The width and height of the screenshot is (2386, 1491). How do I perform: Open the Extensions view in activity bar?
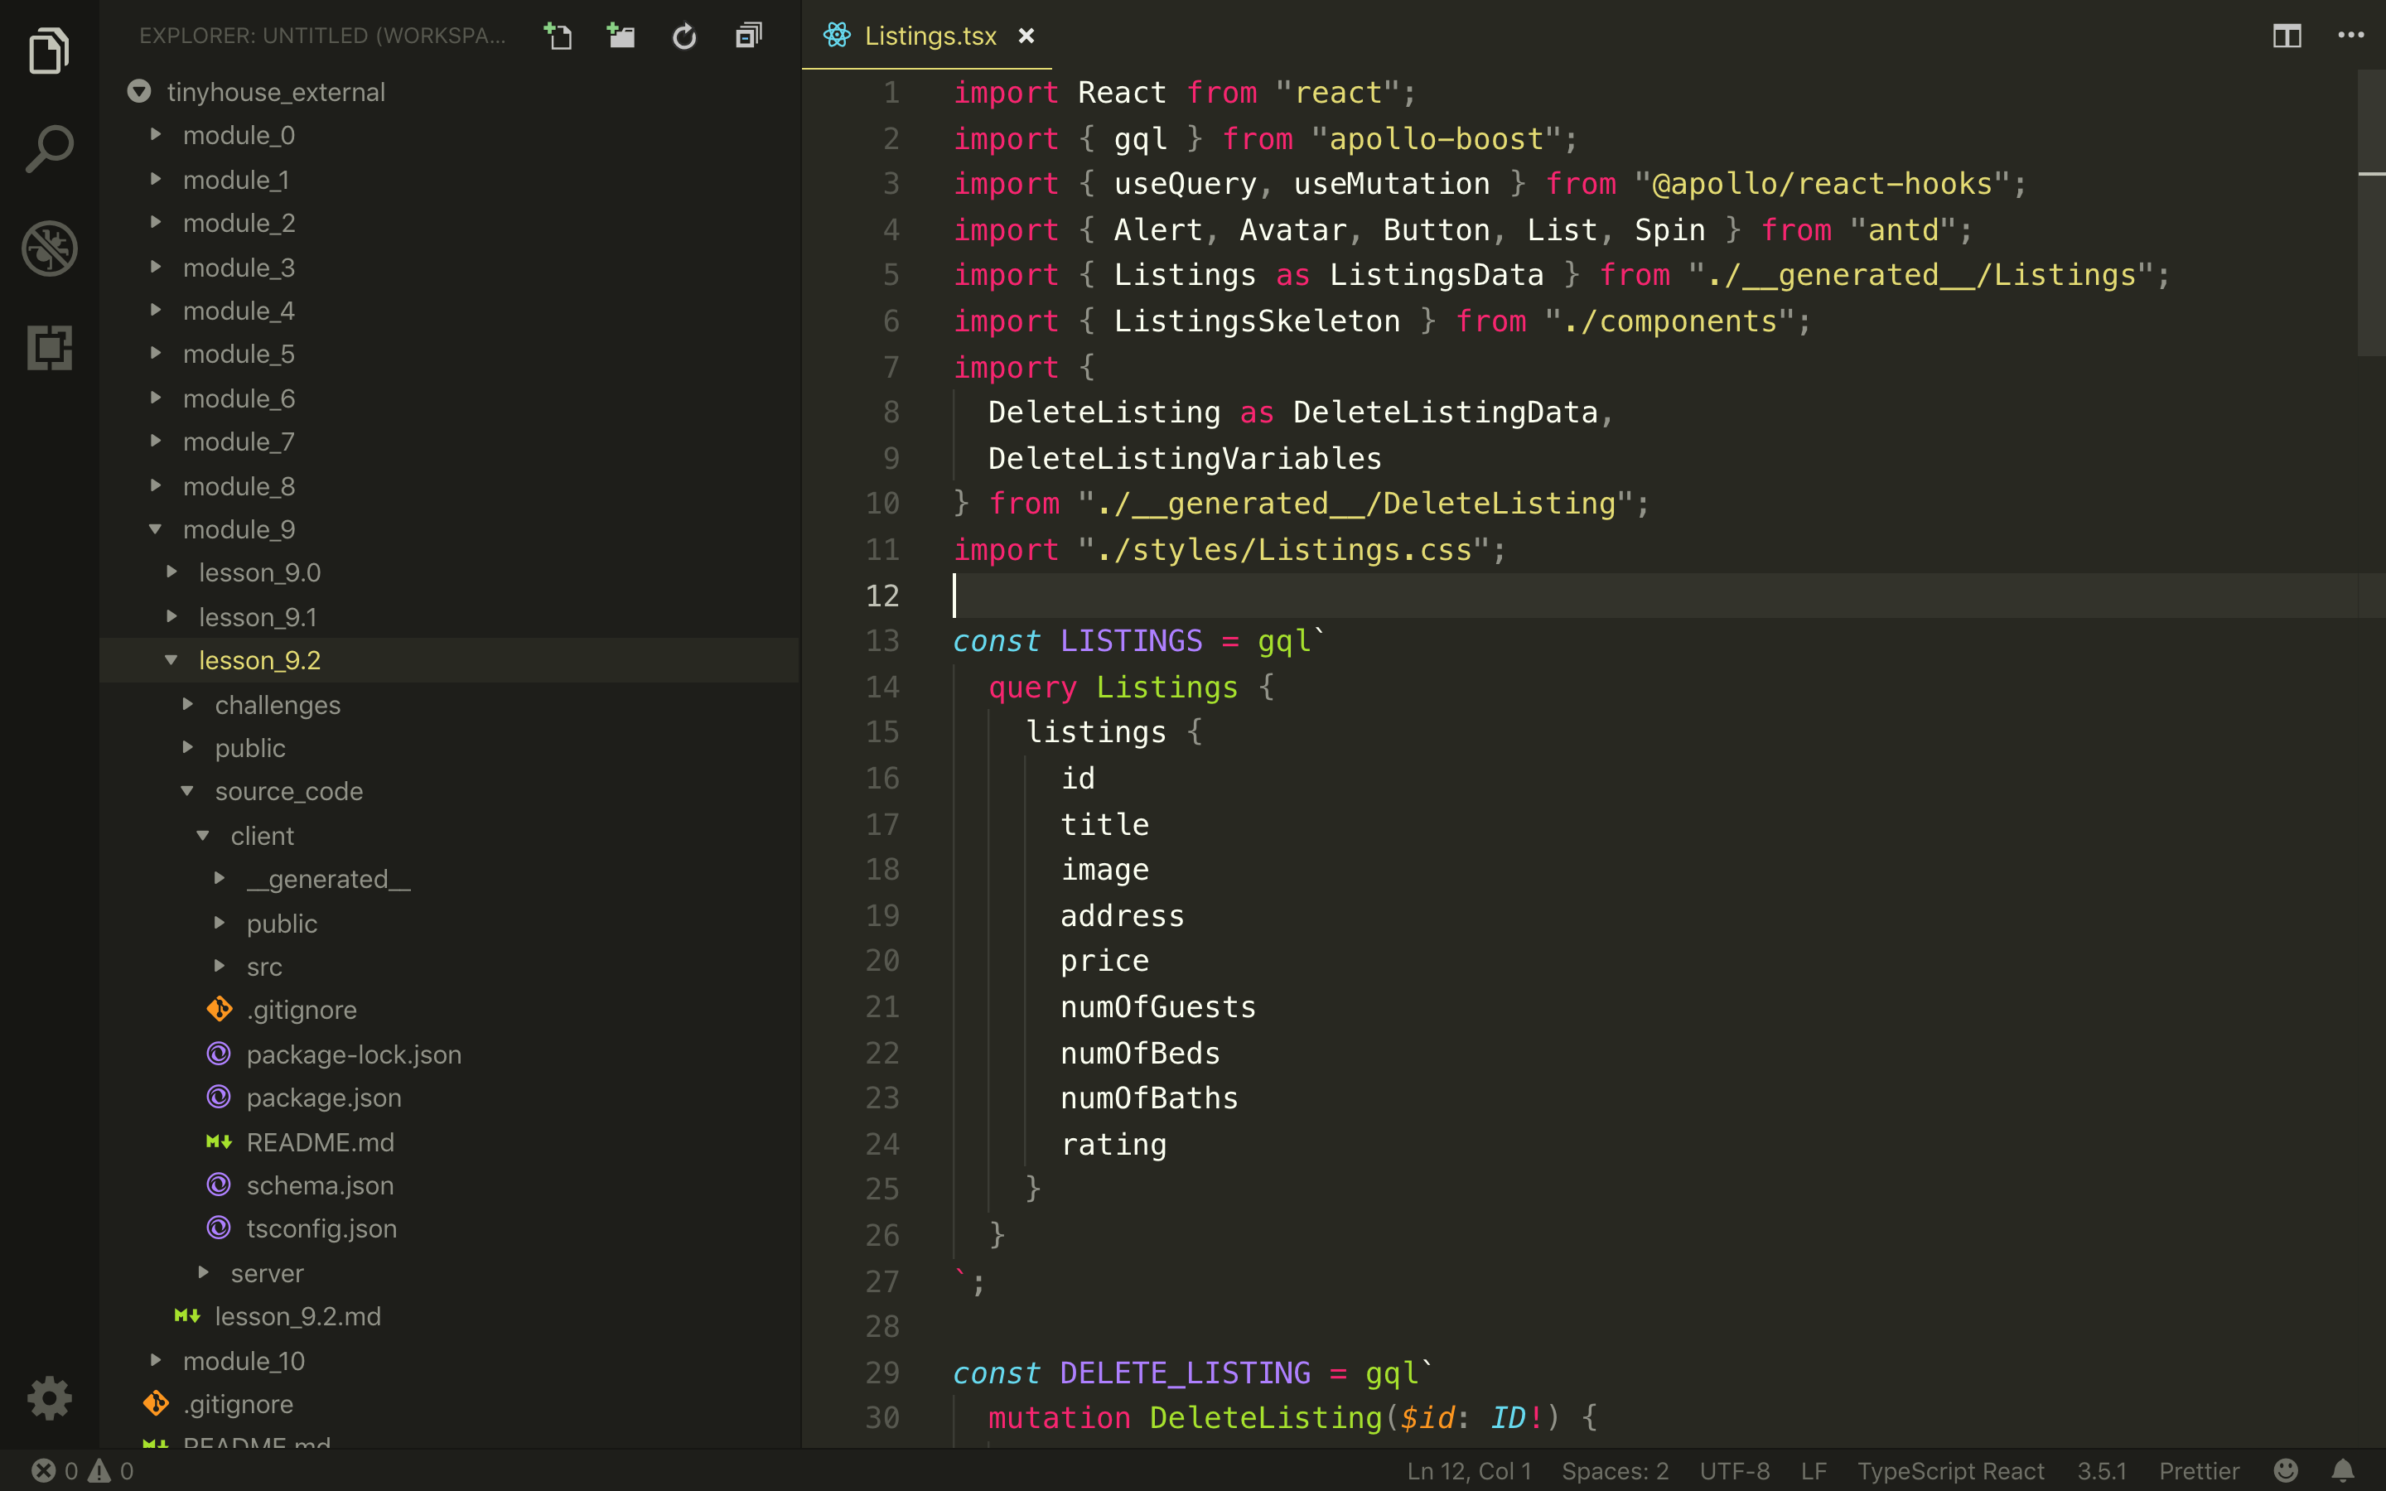[x=50, y=347]
